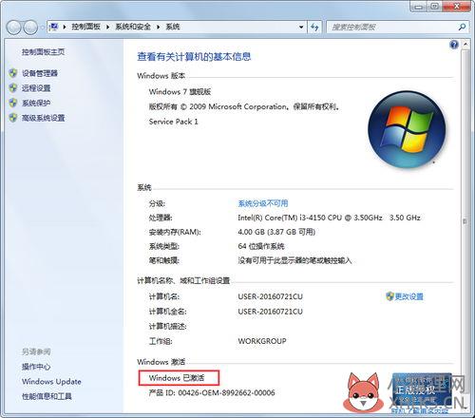Open the 系统分级不可用 link
The image size is (475, 418).
coord(263,203)
